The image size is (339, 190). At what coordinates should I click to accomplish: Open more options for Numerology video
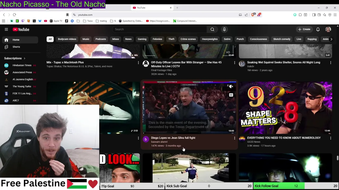coord(331,138)
